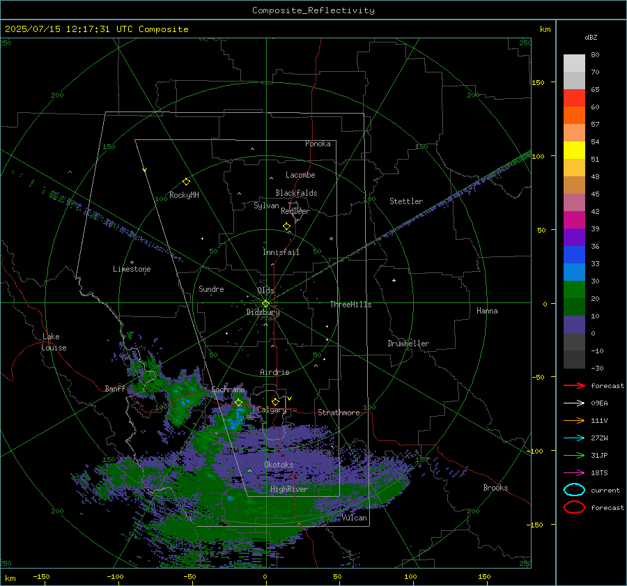Image resolution: width=627 pixels, height=586 pixels.
Task: Click the Vulcan city label
Action: tap(355, 518)
